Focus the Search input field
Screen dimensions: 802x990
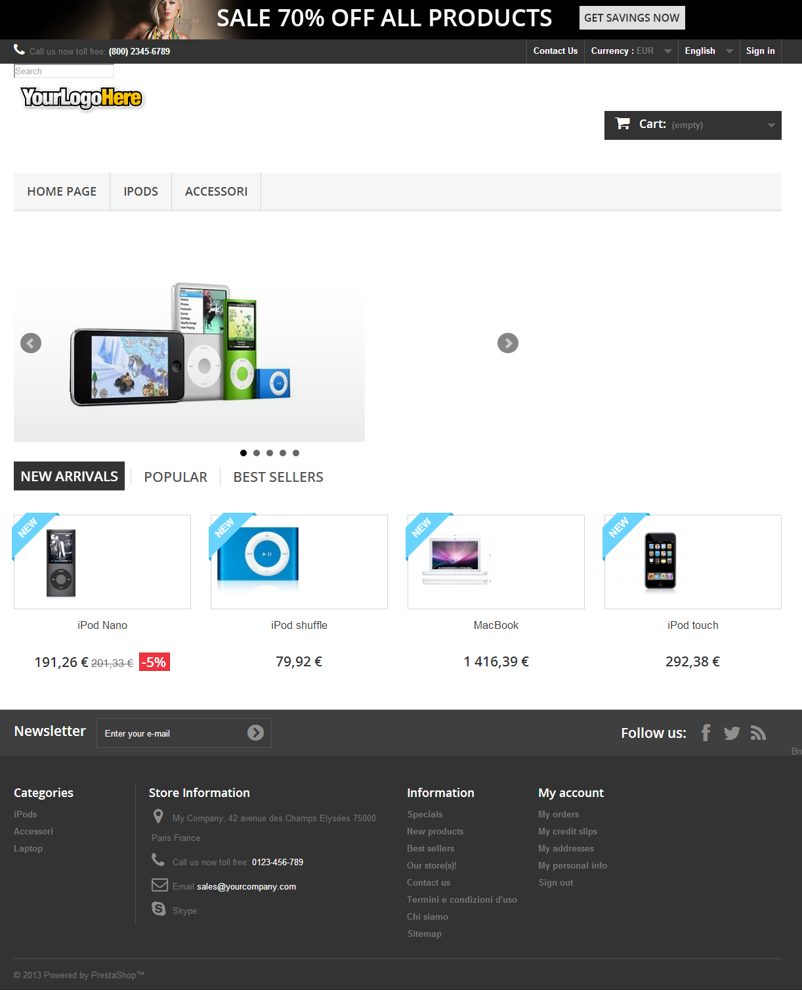click(64, 71)
